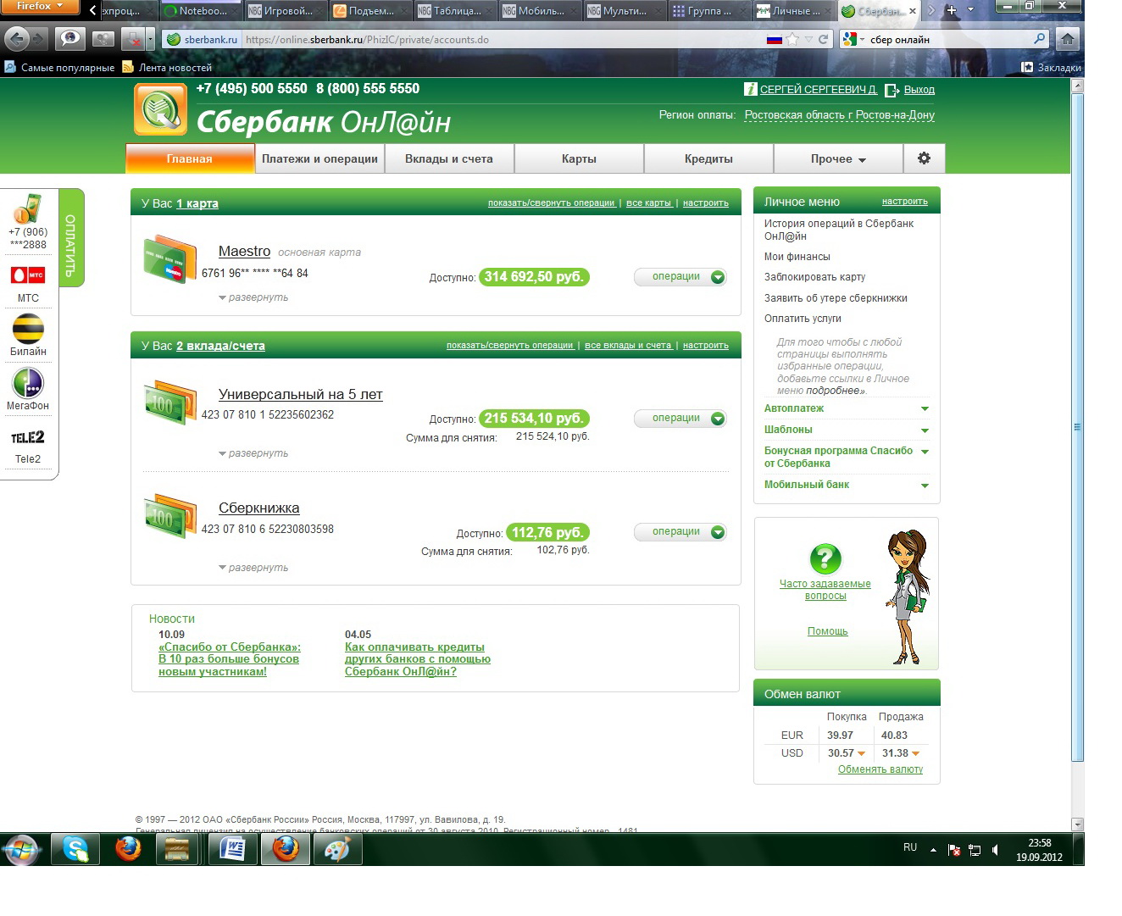The height and width of the screenshot is (916, 1122).
Task: Open операции dropdown for Maestro card
Action: click(680, 276)
